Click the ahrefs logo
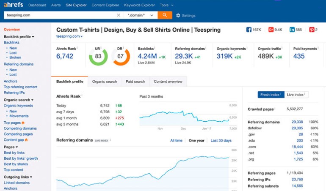The width and height of the screenshot is (326, 191). [x=13, y=5]
